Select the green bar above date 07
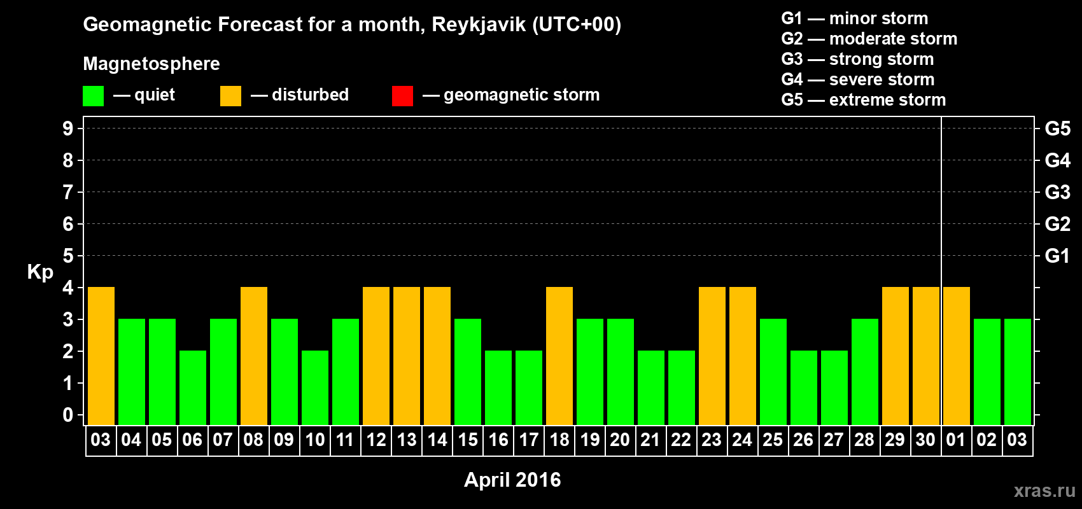The height and width of the screenshot is (509, 1082). tap(223, 372)
